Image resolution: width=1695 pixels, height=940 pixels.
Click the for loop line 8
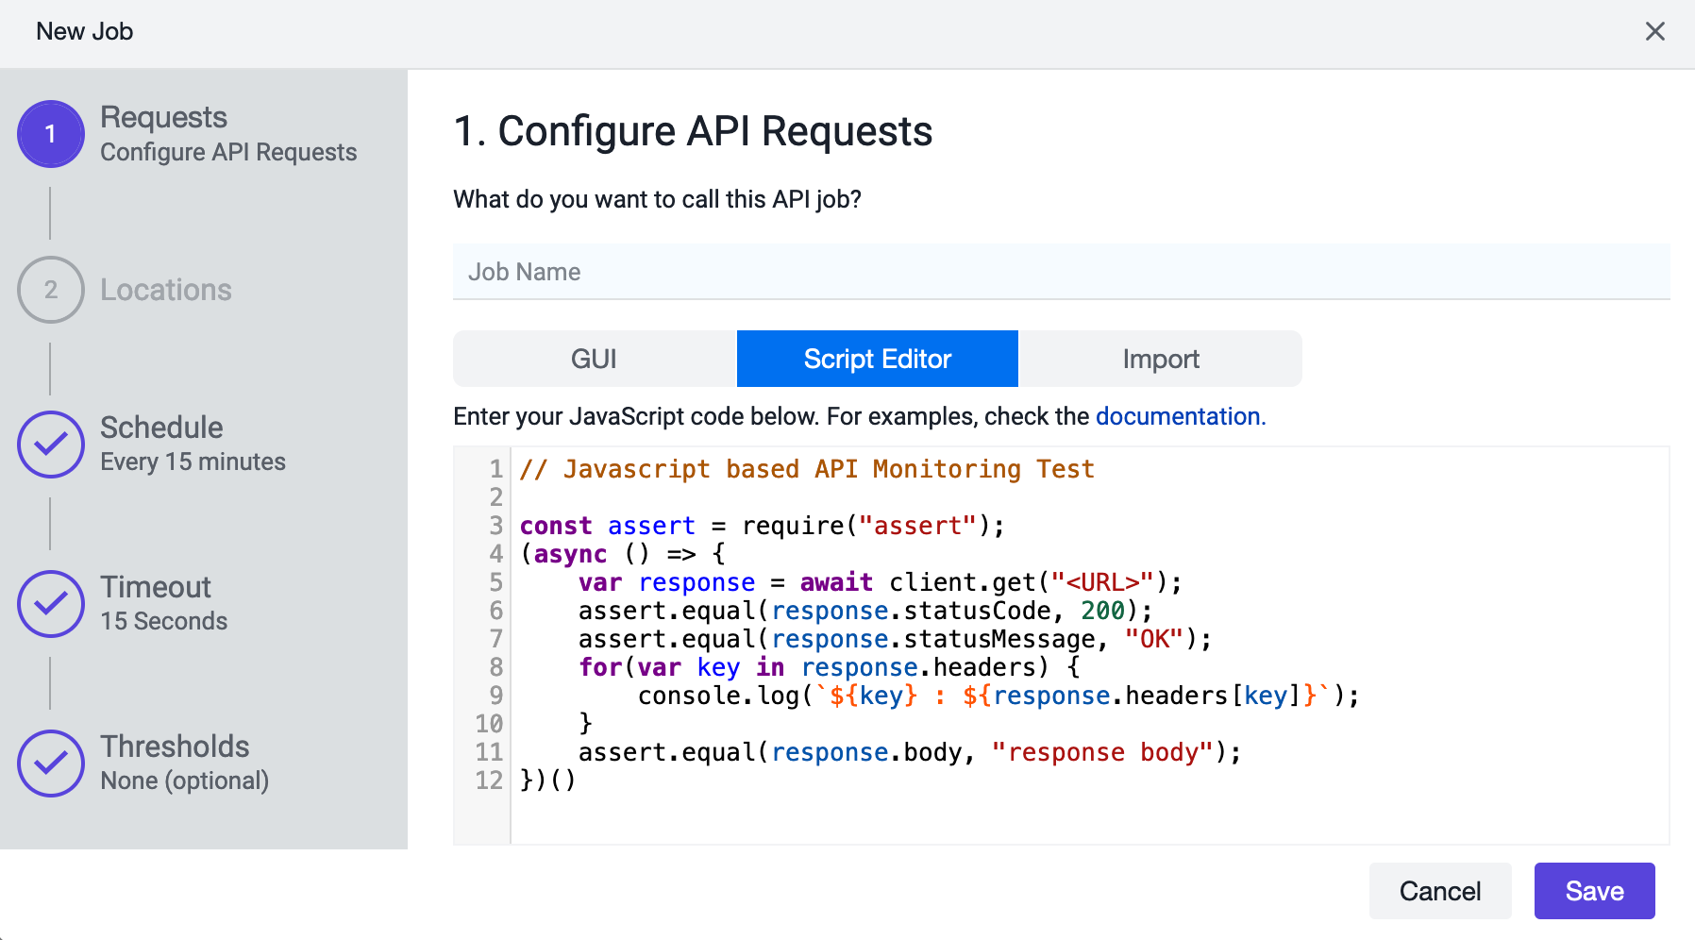point(830,667)
